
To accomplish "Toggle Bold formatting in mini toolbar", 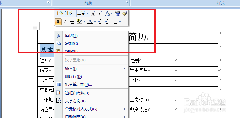I will coord(58,22).
